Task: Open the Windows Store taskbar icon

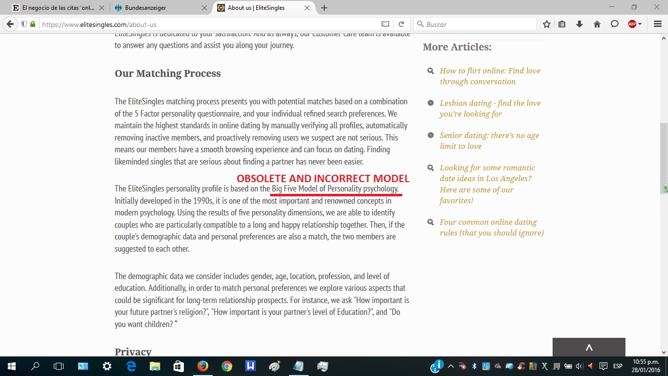Action: click(178, 366)
